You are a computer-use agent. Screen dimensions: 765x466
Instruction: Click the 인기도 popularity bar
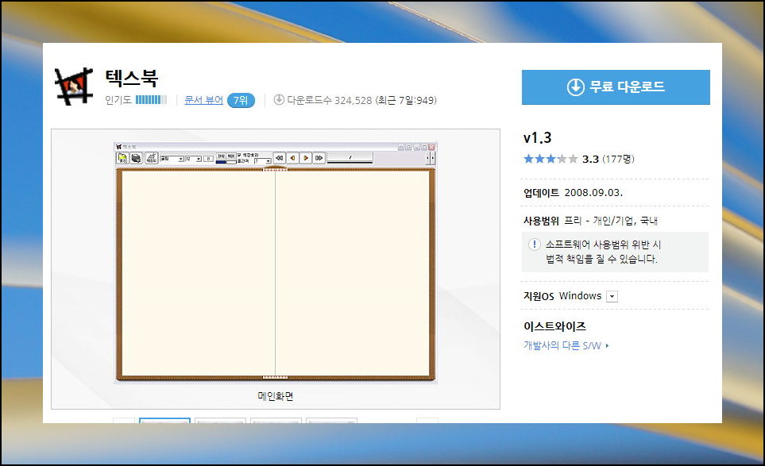pyautogui.click(x=151, y=100)
